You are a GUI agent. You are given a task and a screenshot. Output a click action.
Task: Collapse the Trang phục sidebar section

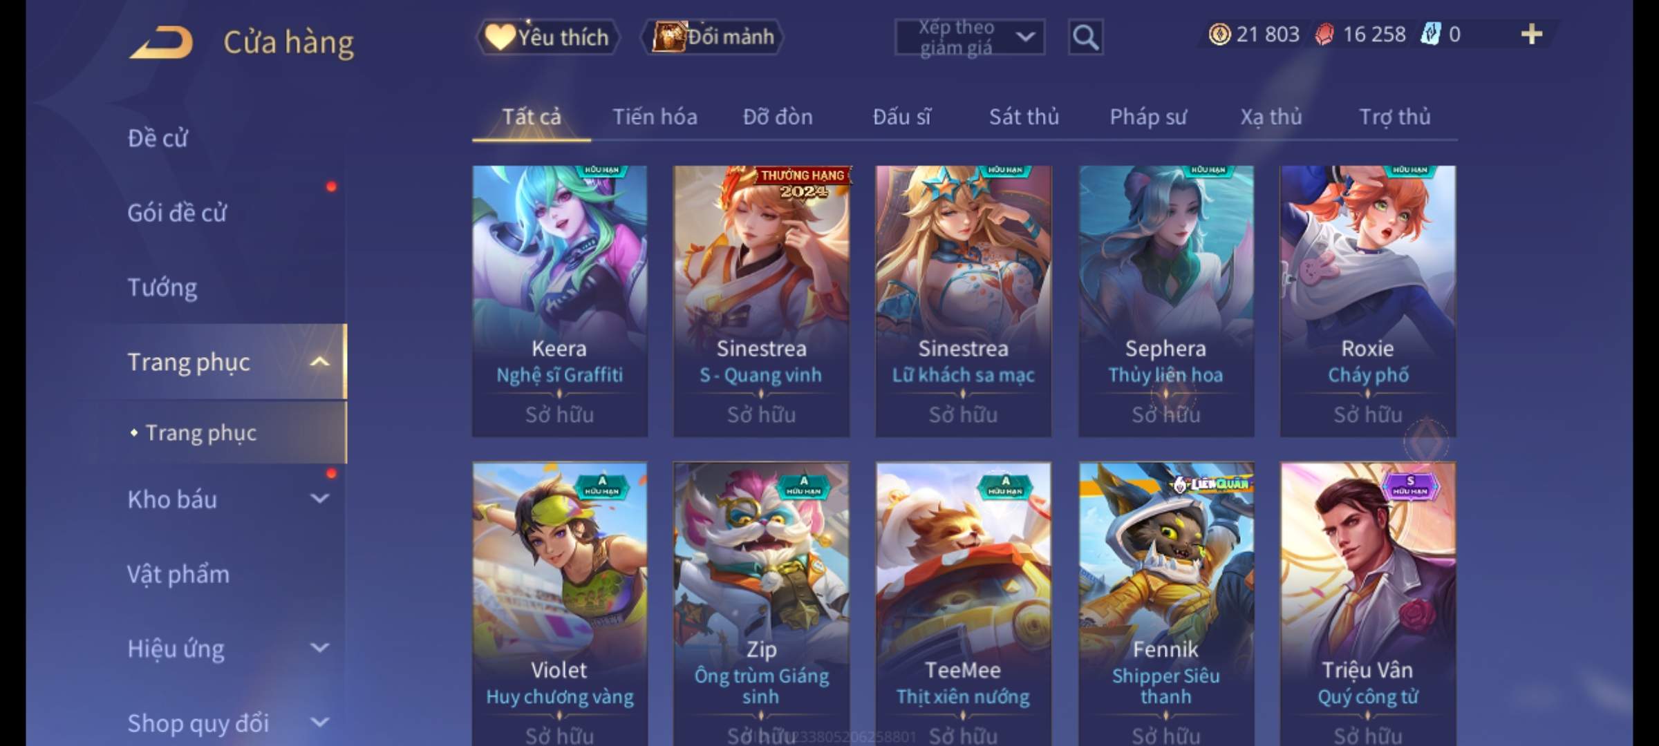[x=319, y=361]
